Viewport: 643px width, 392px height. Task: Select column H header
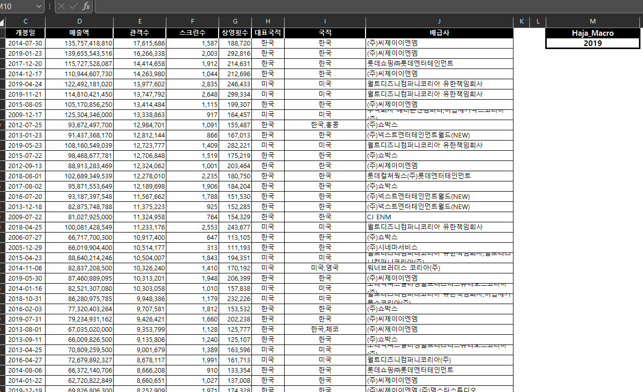[x=268, y=22]
